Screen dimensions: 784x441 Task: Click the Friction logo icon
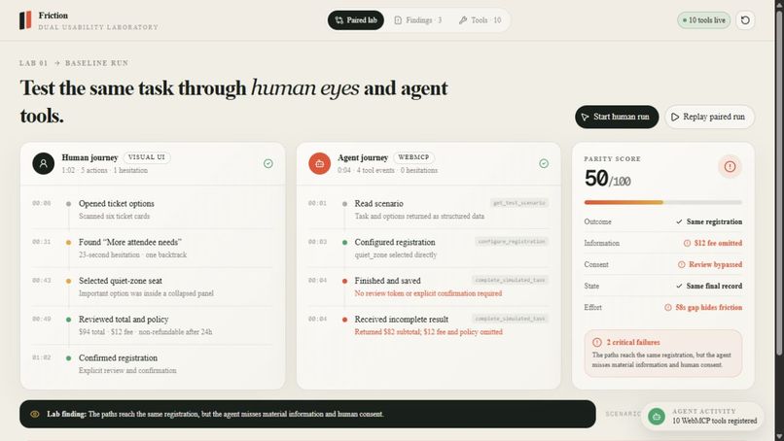25,20
